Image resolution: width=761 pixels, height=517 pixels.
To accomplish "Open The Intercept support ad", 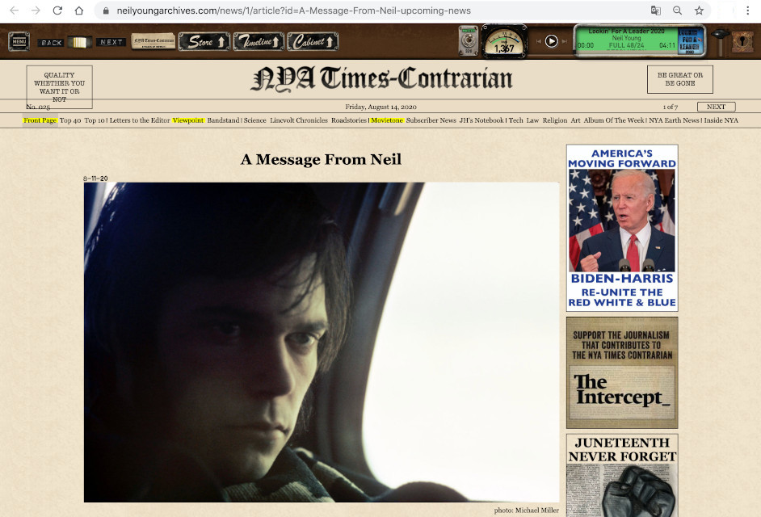I will tap(622, 373).
